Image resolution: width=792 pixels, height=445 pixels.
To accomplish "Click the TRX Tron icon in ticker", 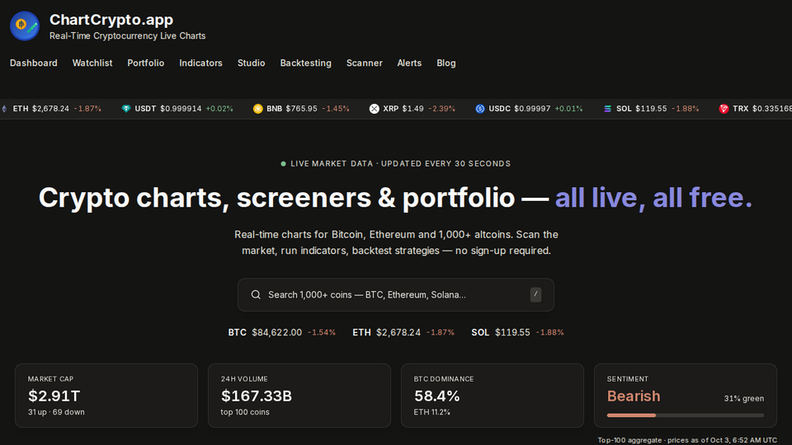I will click(x=724, y=109).
